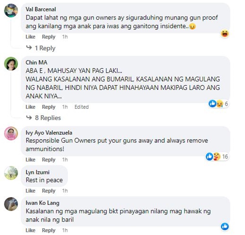Image resolution: width=245 pixels, height=235 pixels.
Task: Click the 1h timestamp on Lyn Izumi's comment
Action: pos(65,191)
